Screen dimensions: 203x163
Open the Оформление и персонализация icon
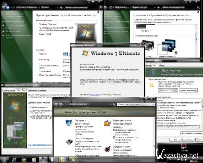[107, 149]
